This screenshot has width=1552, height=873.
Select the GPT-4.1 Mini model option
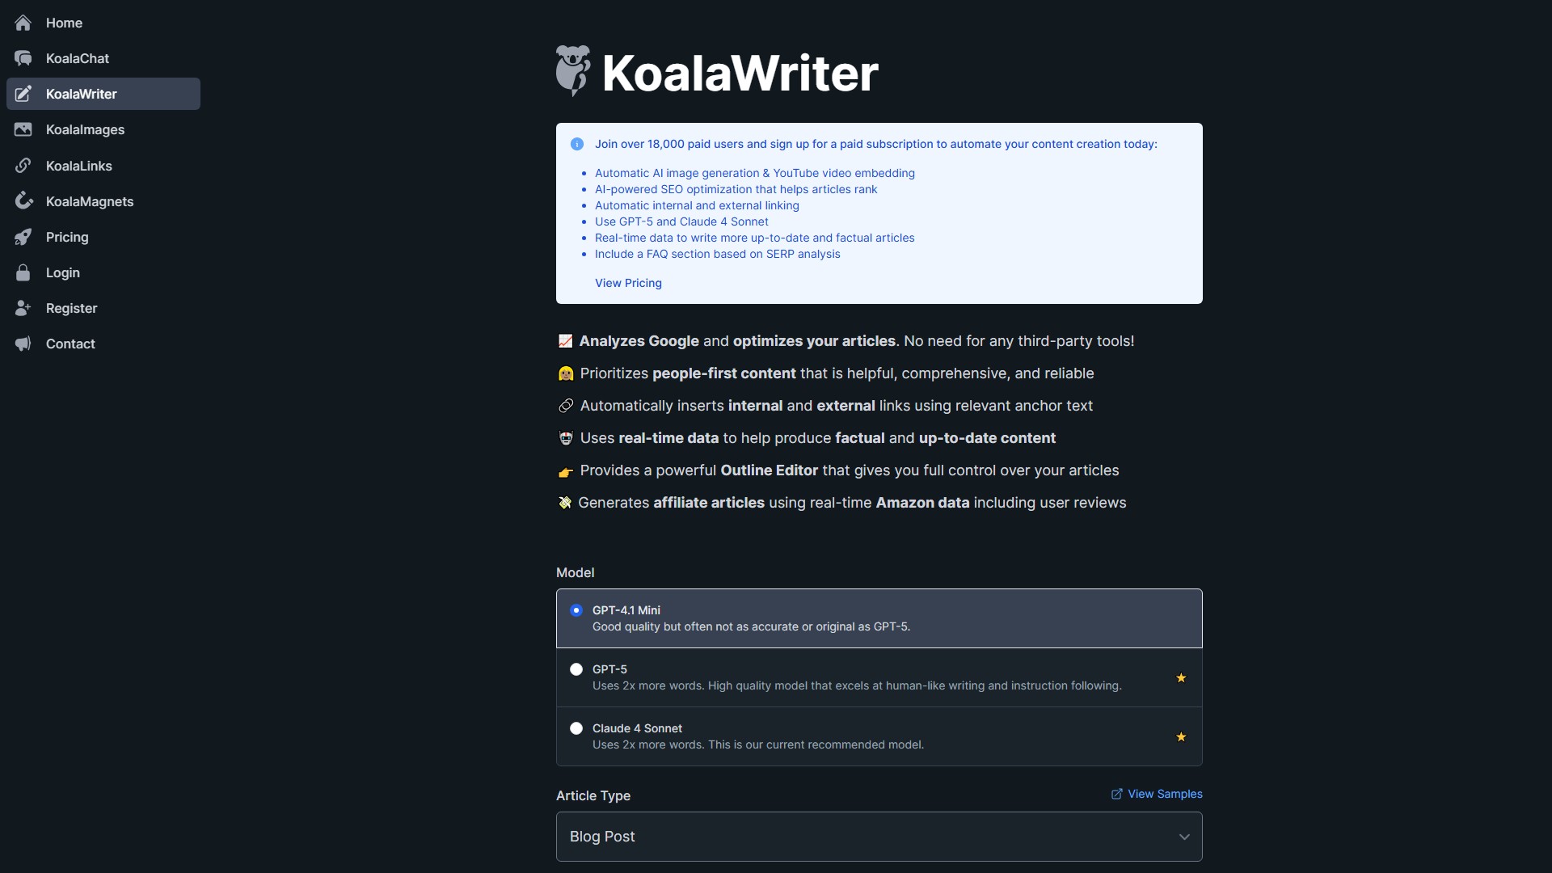click(x=576, y=610)
